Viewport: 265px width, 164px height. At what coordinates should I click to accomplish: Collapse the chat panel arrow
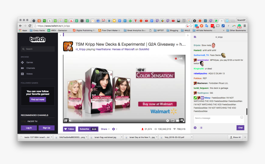pos(188,35)
